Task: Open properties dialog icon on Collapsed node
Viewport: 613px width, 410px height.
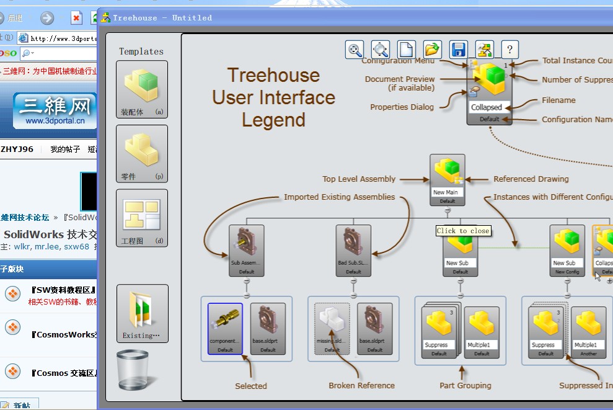Action: tap(474, 92)
